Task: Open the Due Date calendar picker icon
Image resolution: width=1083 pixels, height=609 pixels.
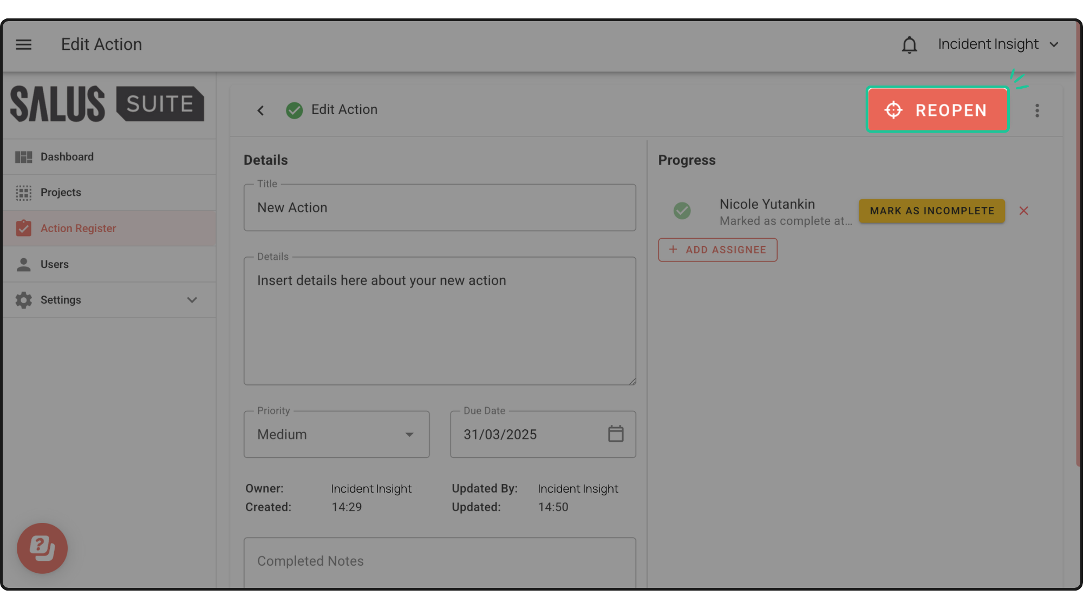Action: click(x=616, y=434)
